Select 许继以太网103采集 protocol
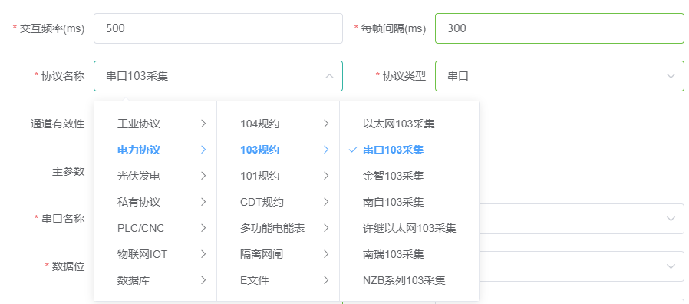 point(409,228)
